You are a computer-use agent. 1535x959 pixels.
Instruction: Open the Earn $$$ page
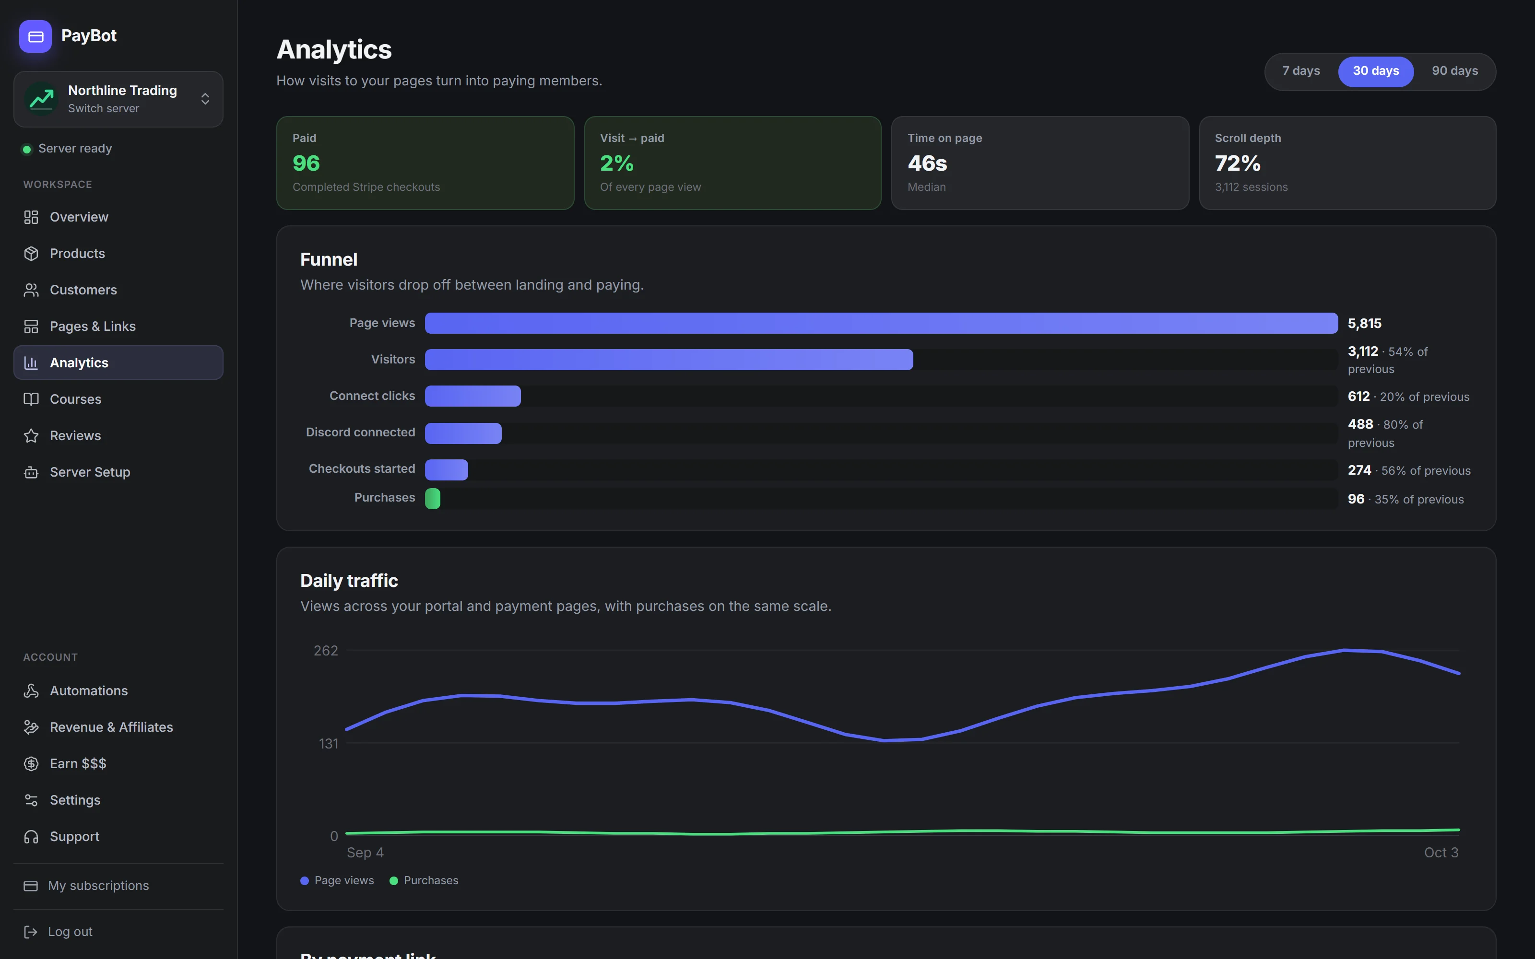[x=118, y=764]
